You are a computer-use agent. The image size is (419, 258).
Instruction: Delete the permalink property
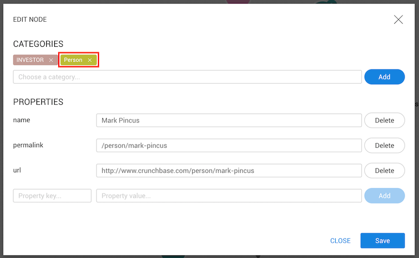click(384, 145)
